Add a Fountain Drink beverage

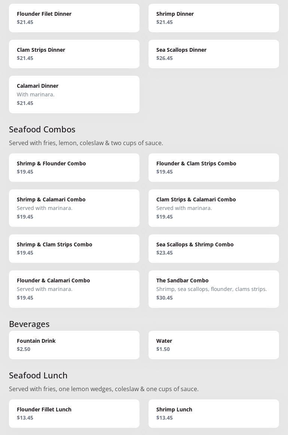[x=74, y=345]
